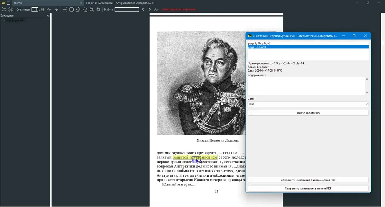
Task: Open the hamburger main menu
Action: (8, 3)
